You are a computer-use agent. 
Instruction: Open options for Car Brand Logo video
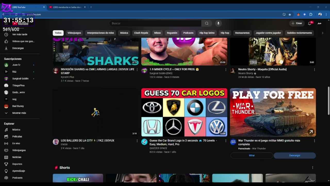226,141
